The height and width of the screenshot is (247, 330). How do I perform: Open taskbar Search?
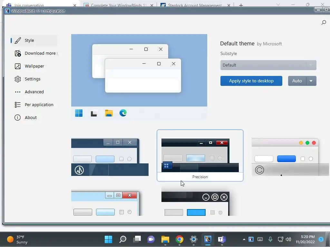123,239
